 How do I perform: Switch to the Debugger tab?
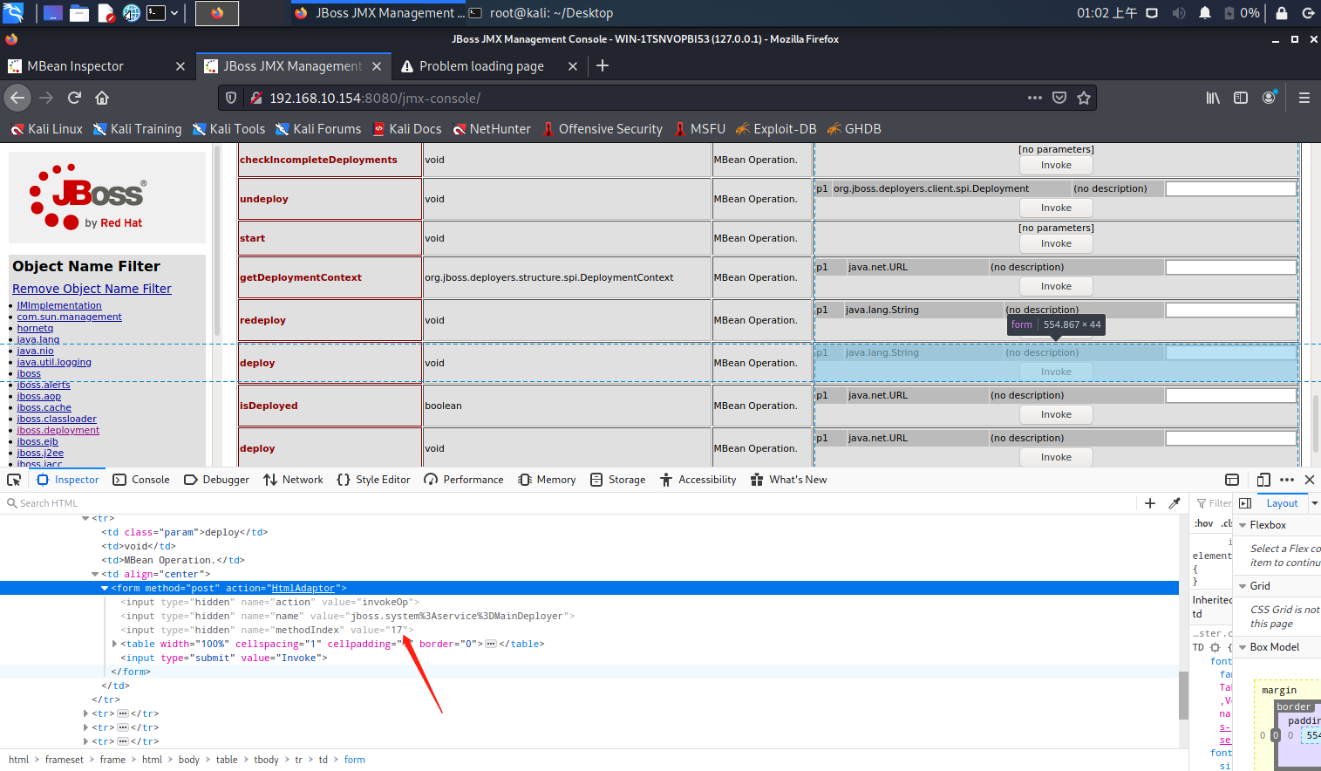[x=217, y=480]
